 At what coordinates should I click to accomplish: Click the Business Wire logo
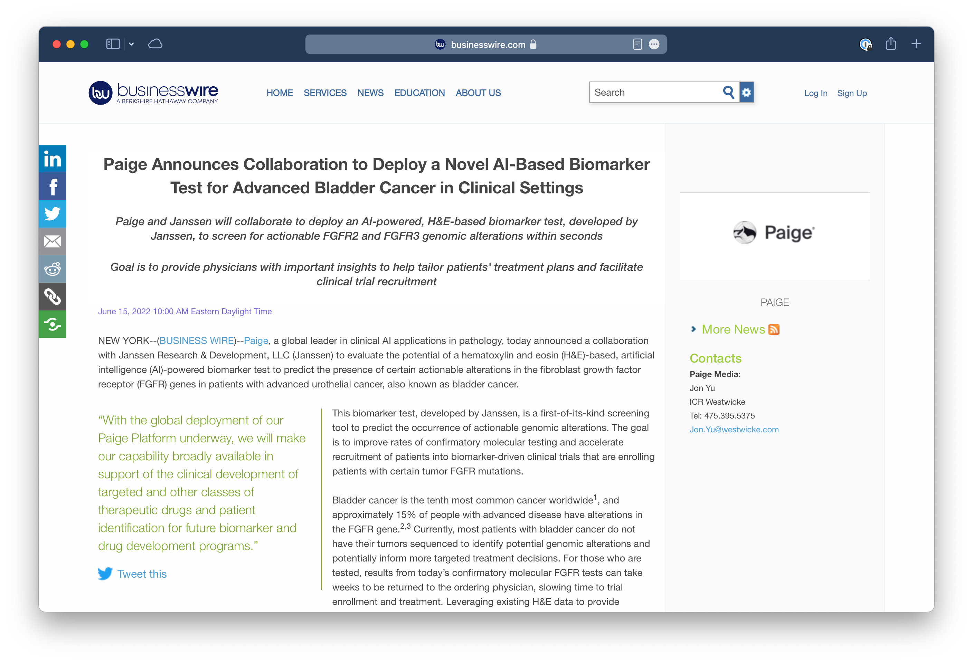point(153,93)
